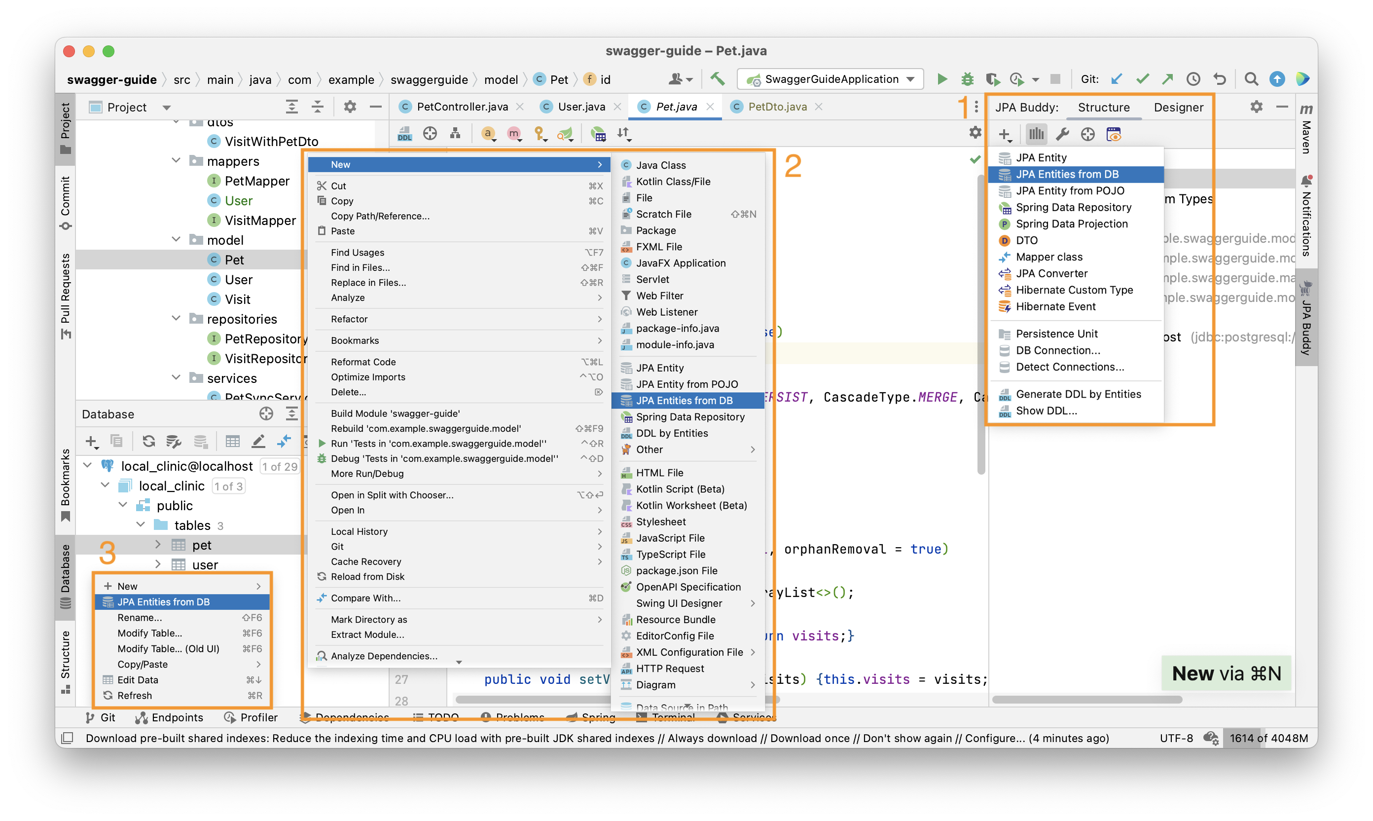The image size is (1373, 821).
Task: Select JPA Entities from DB in context menu
Action: (x=685, y=400)
